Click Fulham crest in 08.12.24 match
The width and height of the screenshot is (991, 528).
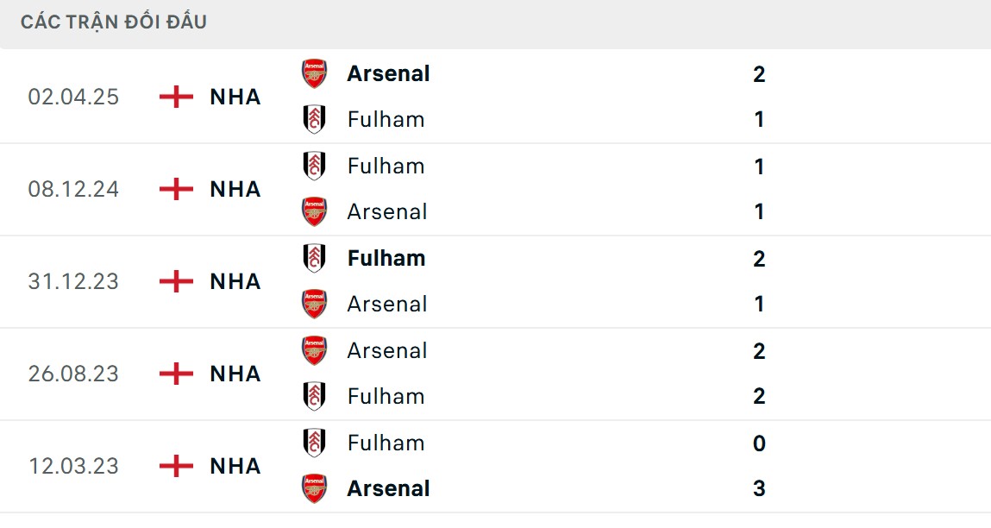coord(314,166)
